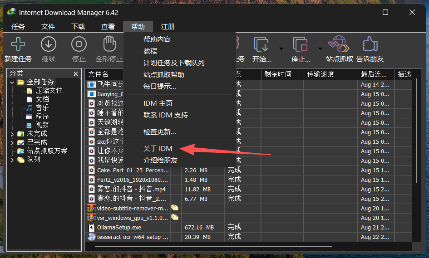This screenshot has height=258, width=429.
Task: Click the queue icon beside video-subtitle-remover
Action: click(x=175, y=208)
